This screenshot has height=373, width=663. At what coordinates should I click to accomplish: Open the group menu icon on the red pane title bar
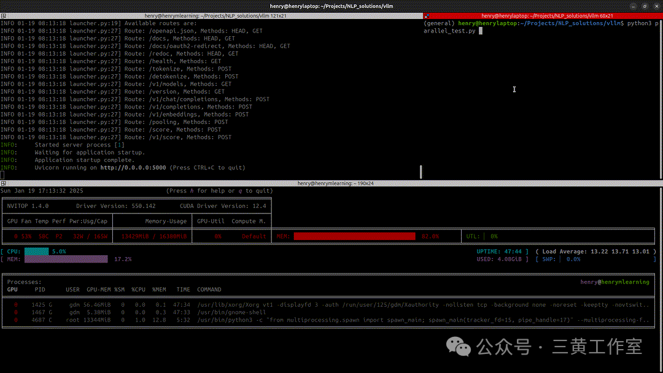tap(427, 15)
